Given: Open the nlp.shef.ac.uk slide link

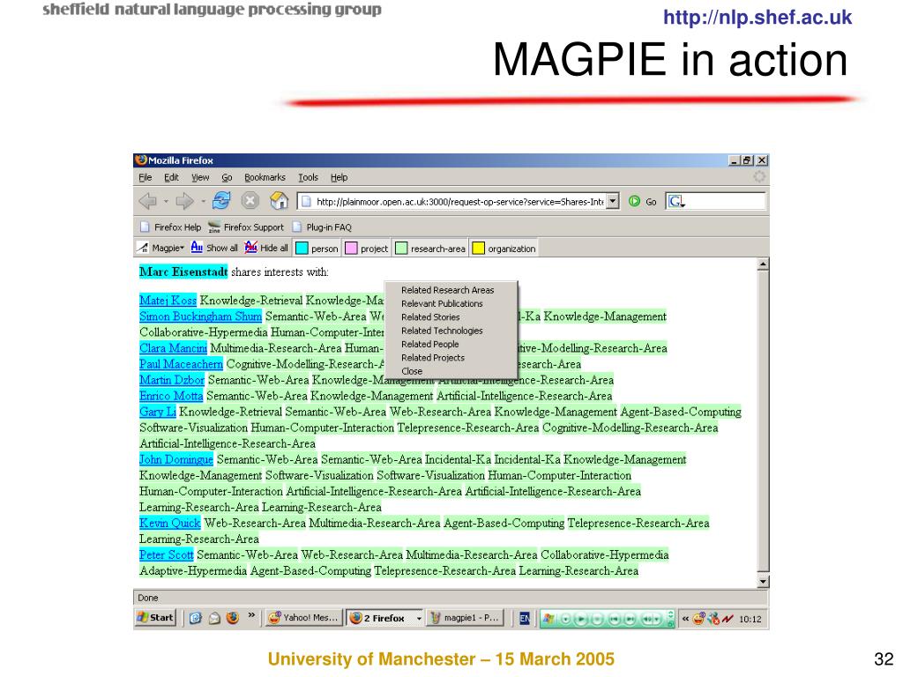Looking at the screenshot, I should point(757,17).
